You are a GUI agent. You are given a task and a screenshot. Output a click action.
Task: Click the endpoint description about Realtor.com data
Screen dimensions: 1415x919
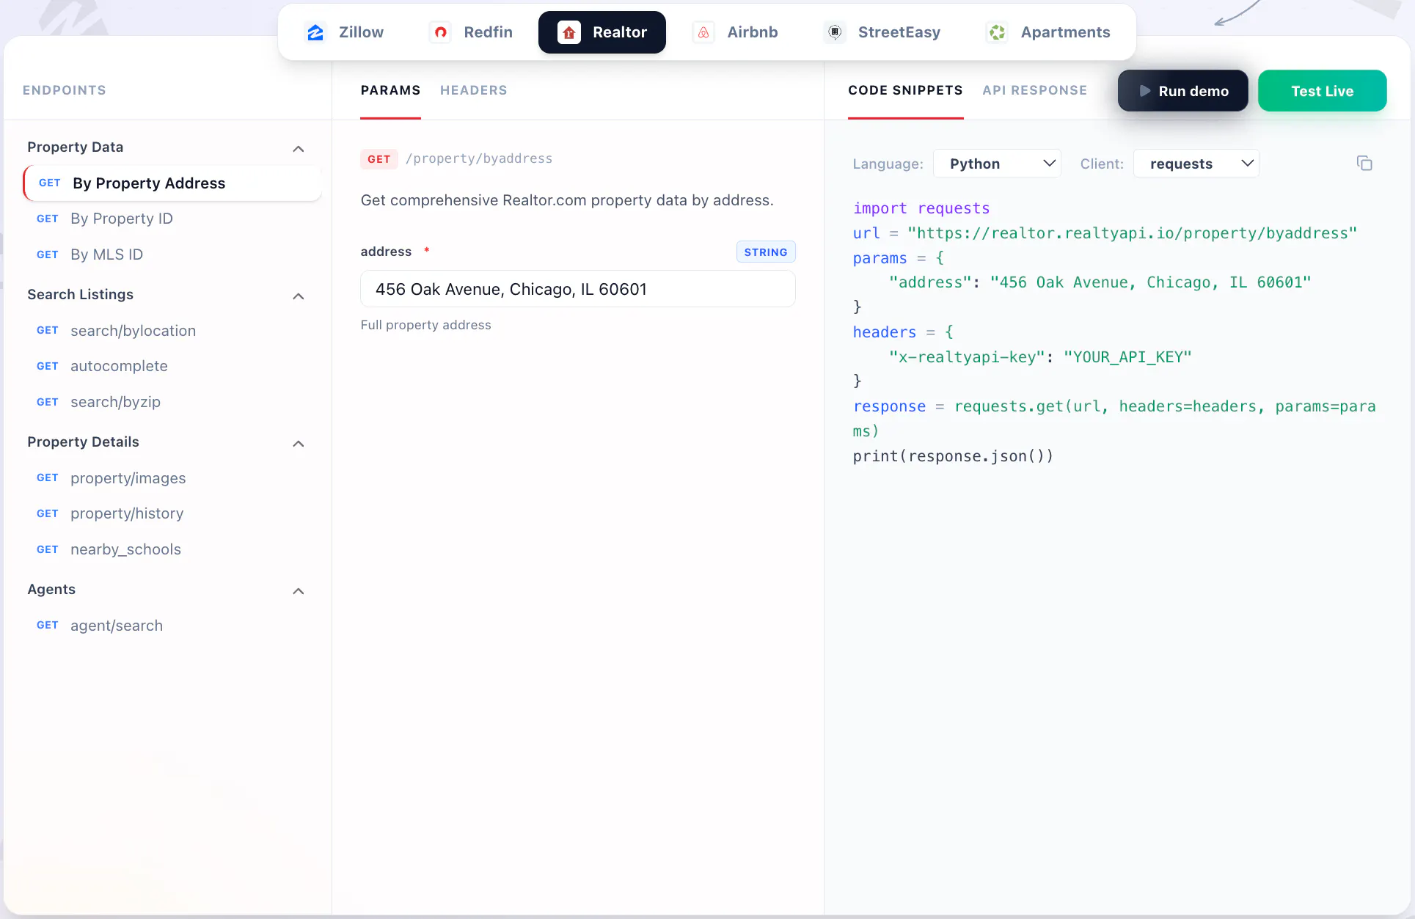click(567, 200)
